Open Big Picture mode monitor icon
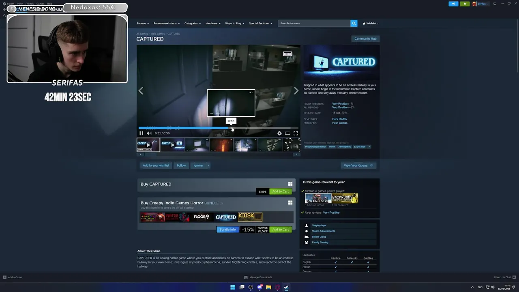The height and width of the screenshot is (292, 519). (495, 4)
